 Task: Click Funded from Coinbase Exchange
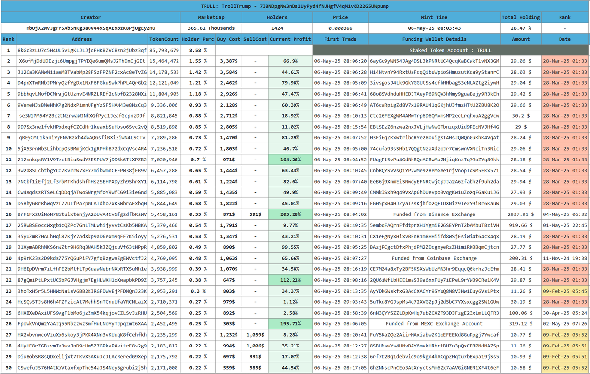[x=435, y=258]
